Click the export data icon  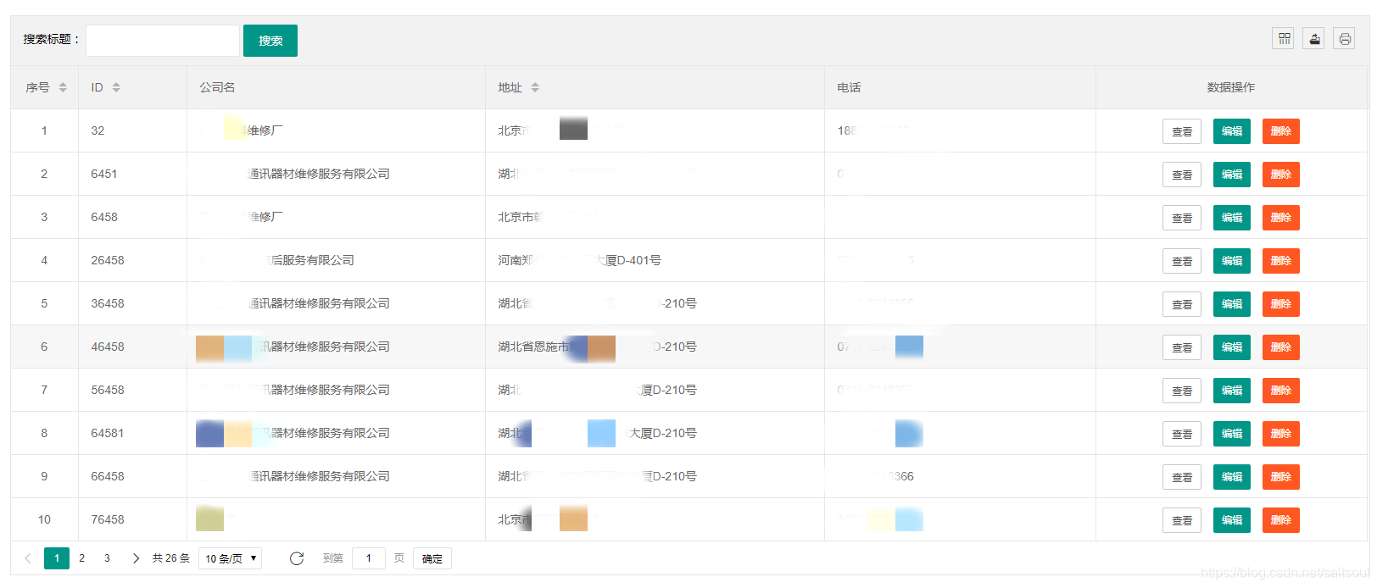[x=1313, y=38]
